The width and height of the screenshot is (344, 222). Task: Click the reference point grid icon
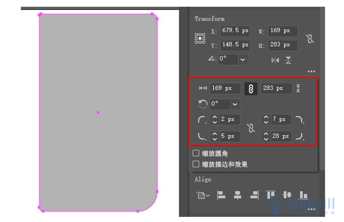pyautogui.click(x=200, y=38)
